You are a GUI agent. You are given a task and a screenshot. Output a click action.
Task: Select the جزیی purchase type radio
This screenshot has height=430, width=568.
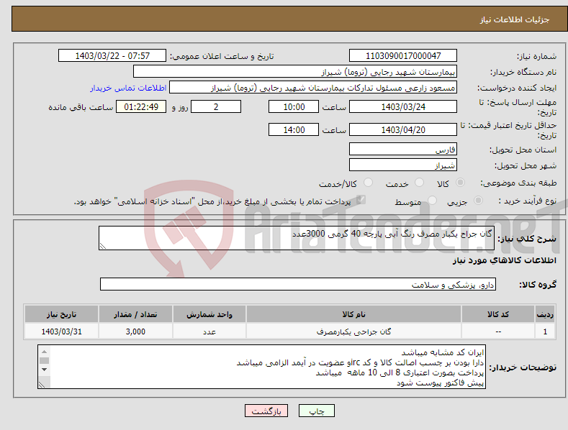coord(478,201)
